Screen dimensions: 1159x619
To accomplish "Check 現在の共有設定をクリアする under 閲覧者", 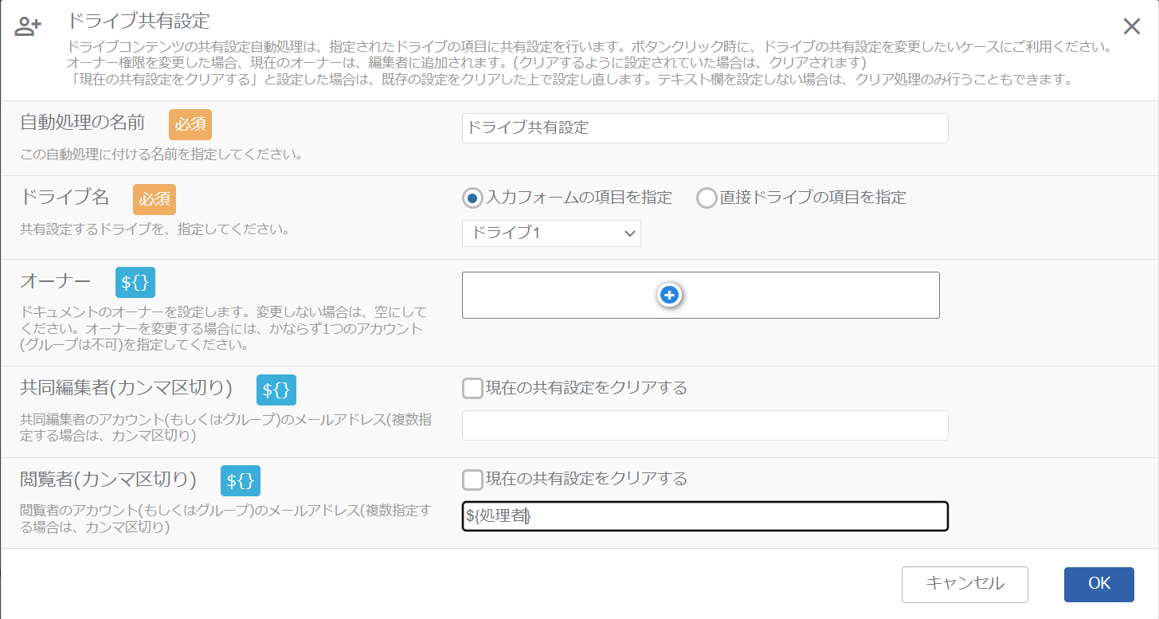I will (x=472, y=479).
